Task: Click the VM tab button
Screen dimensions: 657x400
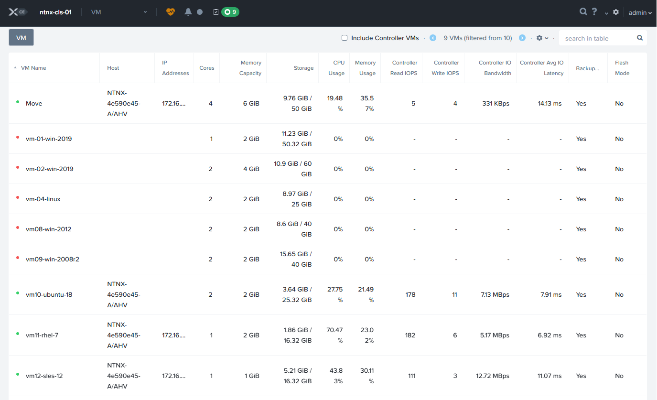Action: tap(21, 38)
